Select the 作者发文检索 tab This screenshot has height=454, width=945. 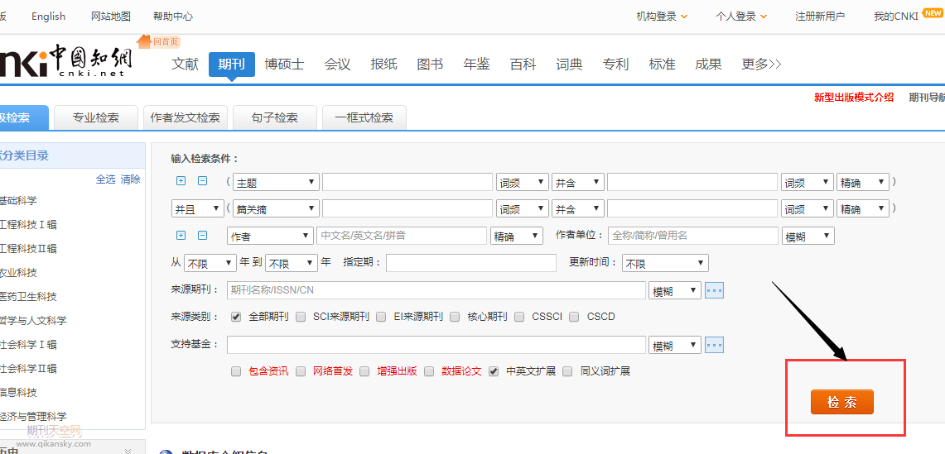pos(186,117)
